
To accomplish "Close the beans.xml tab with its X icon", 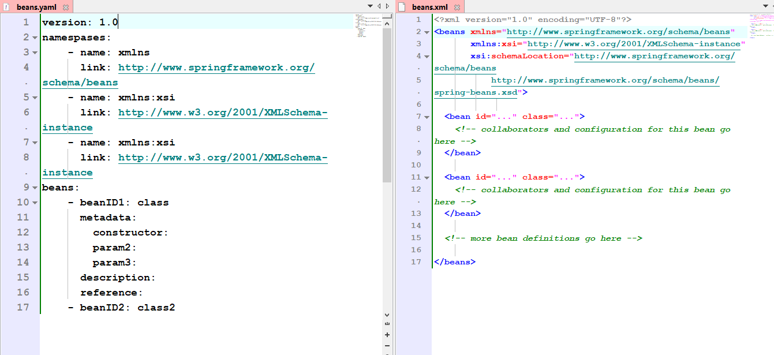I will [x=457, y=7].
